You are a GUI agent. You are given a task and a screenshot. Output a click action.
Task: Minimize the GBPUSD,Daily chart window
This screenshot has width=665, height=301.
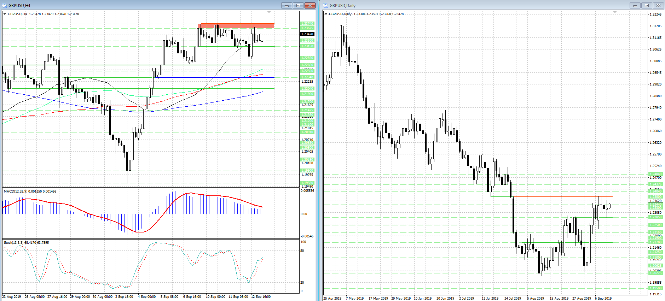tap(635, 5)
